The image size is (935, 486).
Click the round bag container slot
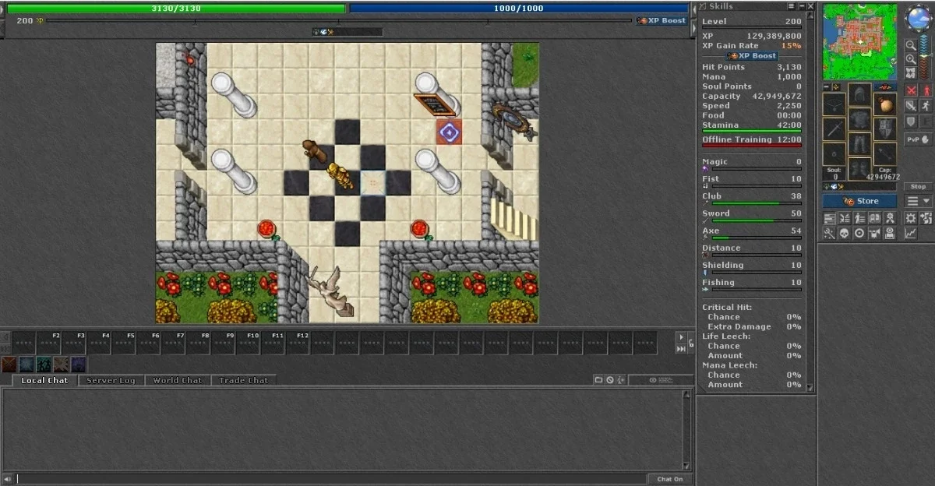pos(885,104)
